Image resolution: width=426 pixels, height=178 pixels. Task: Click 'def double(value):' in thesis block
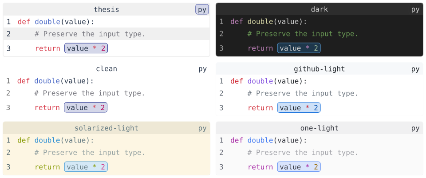(x=56, y=22)
